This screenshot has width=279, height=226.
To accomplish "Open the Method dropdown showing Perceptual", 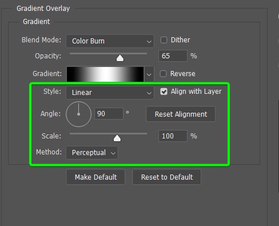I will point(92,153).
